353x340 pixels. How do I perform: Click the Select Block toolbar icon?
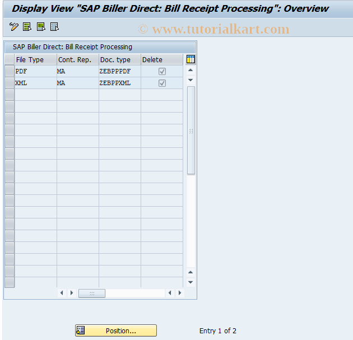(41, 27)
